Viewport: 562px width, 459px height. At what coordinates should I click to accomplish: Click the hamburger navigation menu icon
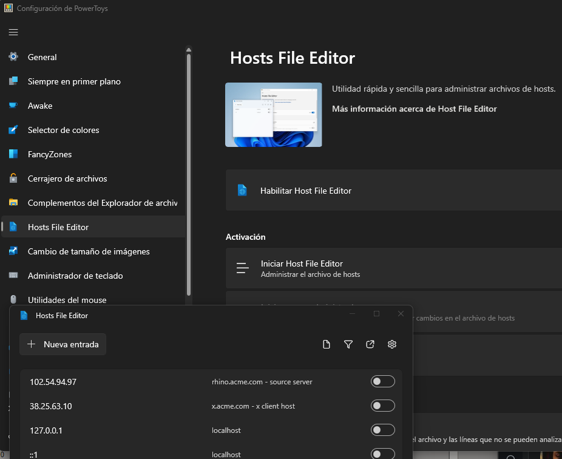pyautogui.click(x=13, y=32)
